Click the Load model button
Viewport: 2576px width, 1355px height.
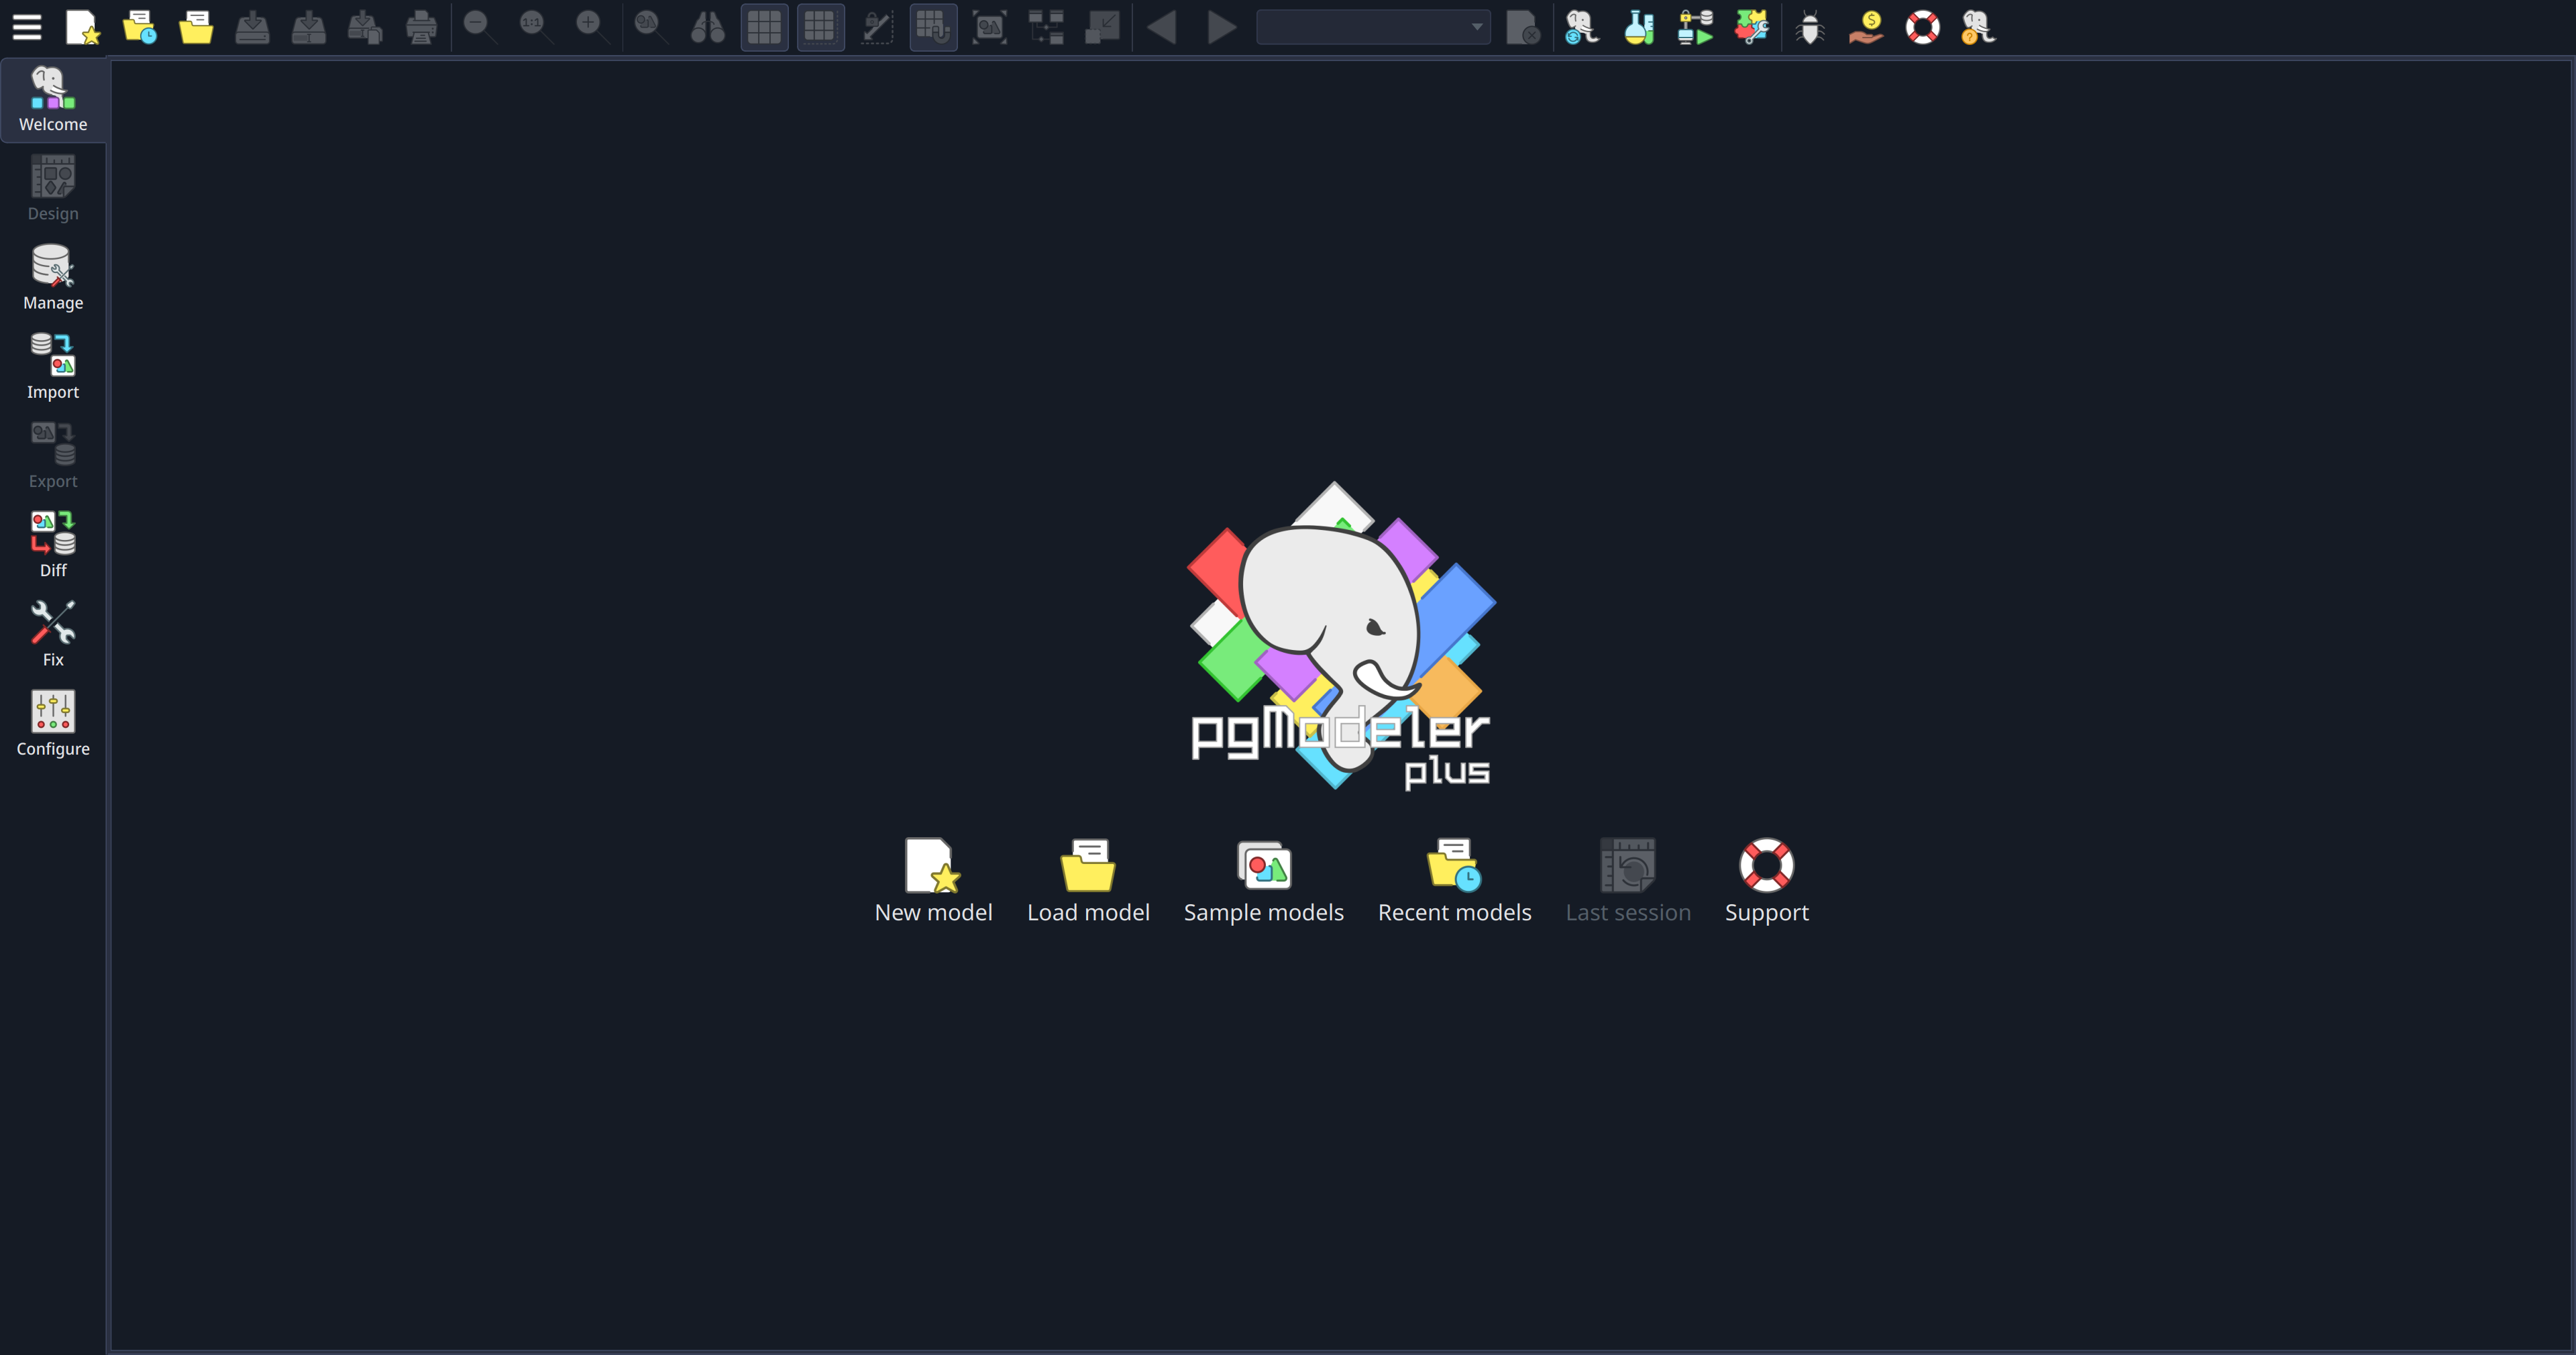click(x=1088, y=880)
